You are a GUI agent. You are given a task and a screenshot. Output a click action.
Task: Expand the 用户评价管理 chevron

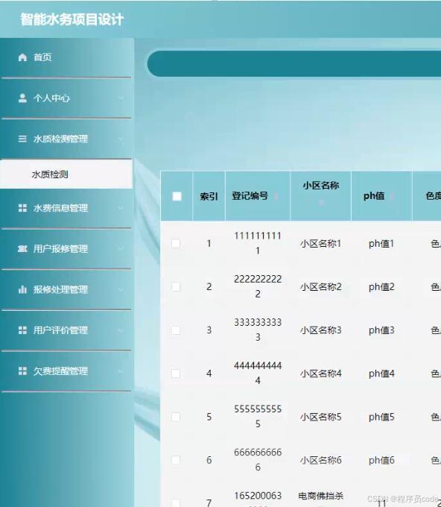(x=121, y=330)
